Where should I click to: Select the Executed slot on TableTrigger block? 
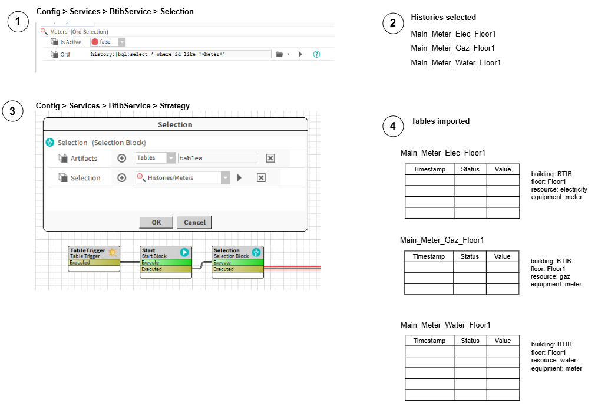pos(94,263)
